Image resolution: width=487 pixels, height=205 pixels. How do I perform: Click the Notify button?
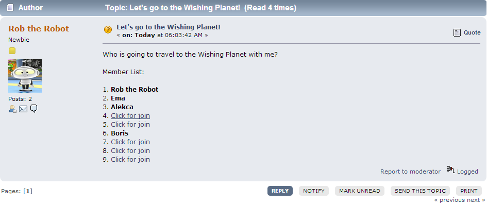point(314,191)
